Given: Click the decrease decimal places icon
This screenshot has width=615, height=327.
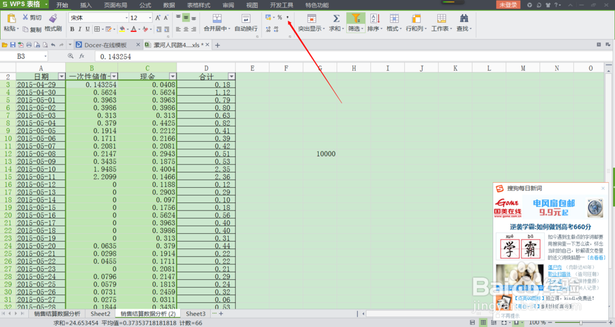Looking at the screenshot, I should [276, 29].
